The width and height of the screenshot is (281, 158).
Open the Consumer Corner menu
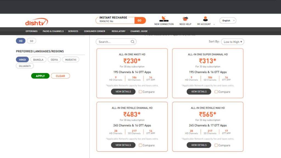coord(94,31)
